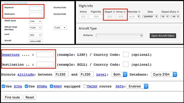
Task: Tick the TACAN routes checkbox
Action: [x=85, y=86]
